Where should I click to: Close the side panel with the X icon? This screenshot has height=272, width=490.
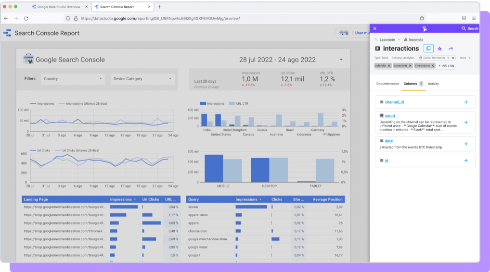tap(375, 28)
